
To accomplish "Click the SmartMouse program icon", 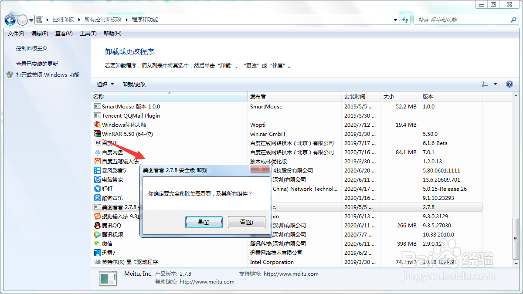I will point(98,106).
